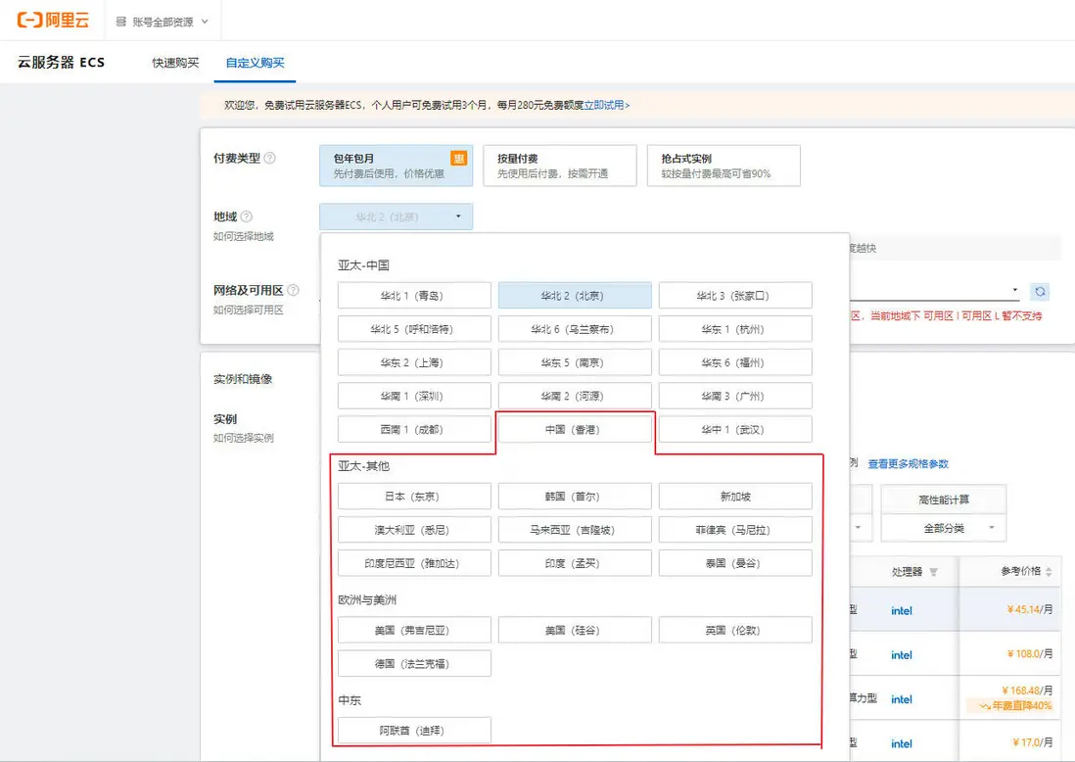Choose region 印度尼西亚 (雅加达)
Screen dimensions: 1075x762
click(414, 564)
